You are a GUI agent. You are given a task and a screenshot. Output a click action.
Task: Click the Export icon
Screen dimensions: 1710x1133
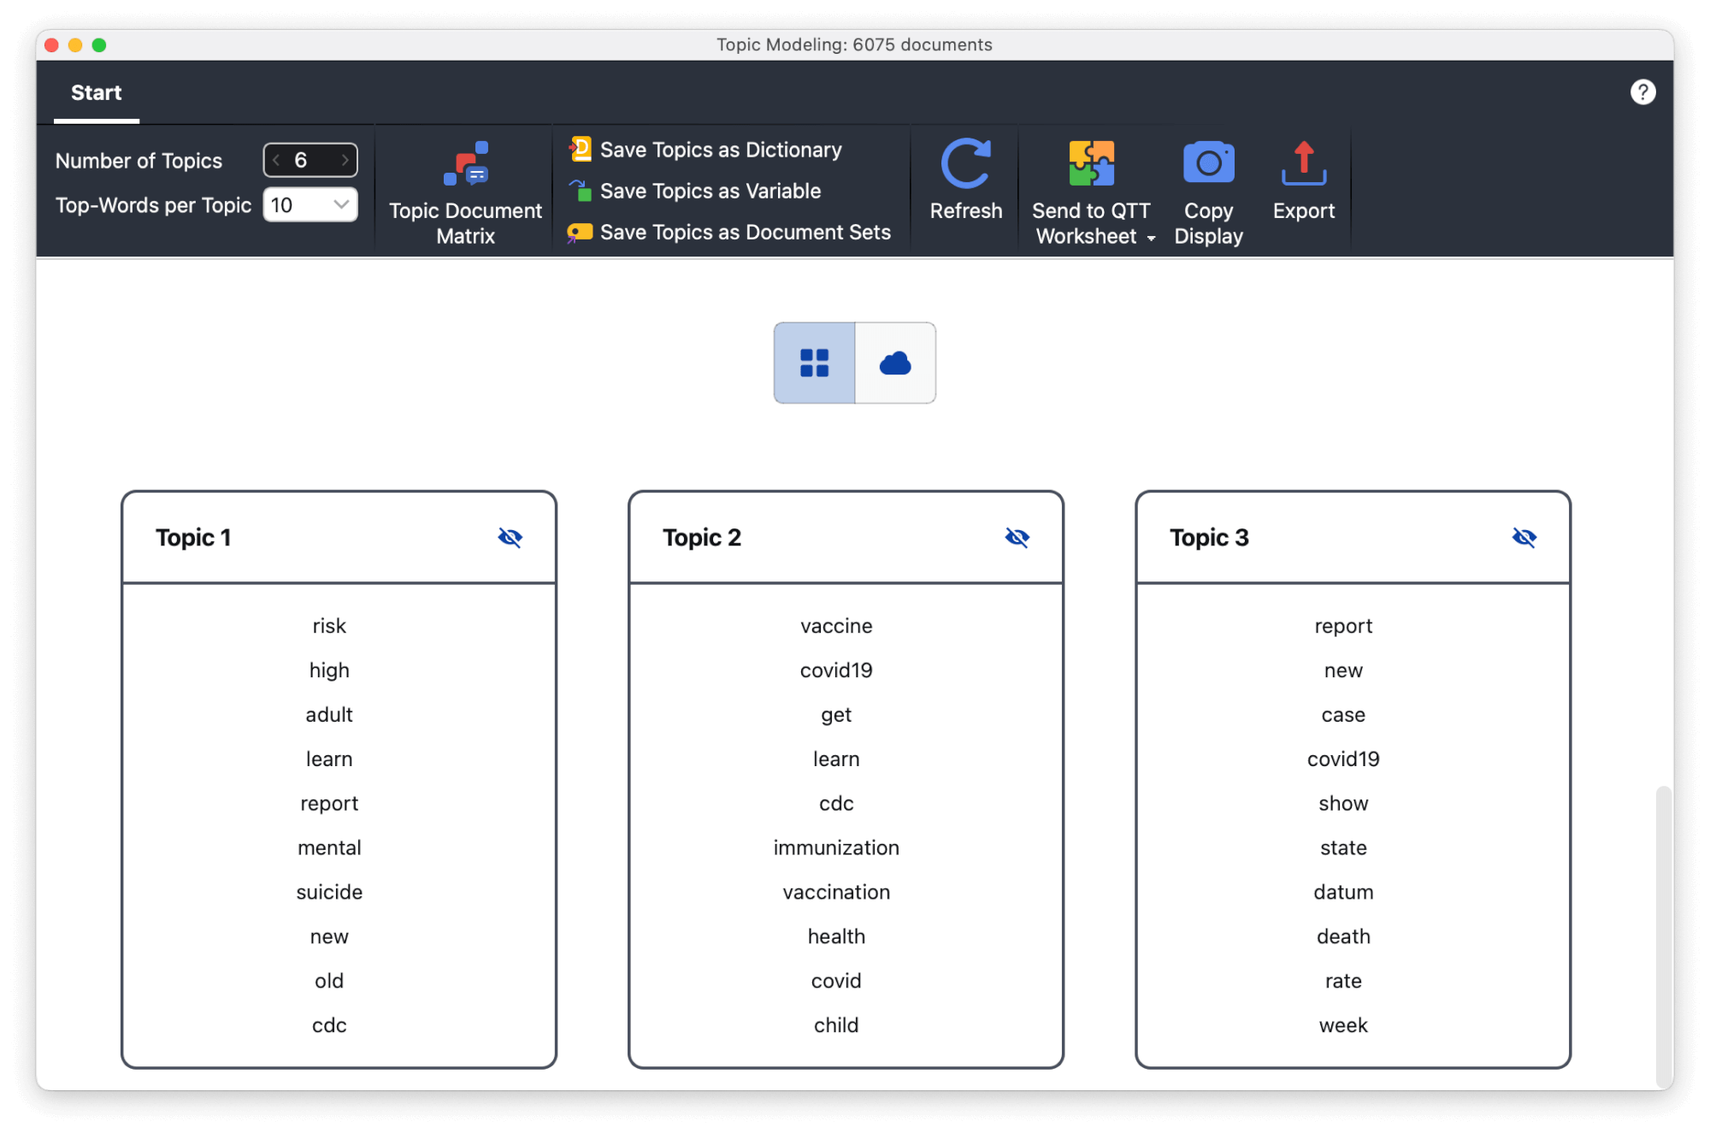click(1303, 163)
